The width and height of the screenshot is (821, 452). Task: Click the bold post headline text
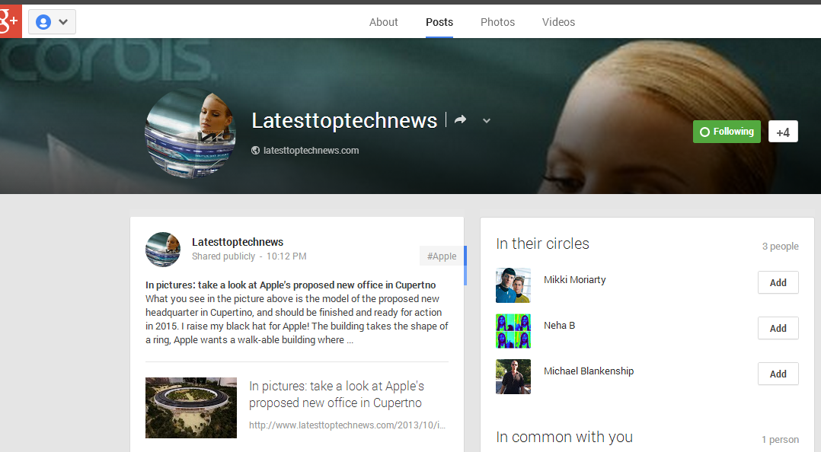click(x=291, y=285)
